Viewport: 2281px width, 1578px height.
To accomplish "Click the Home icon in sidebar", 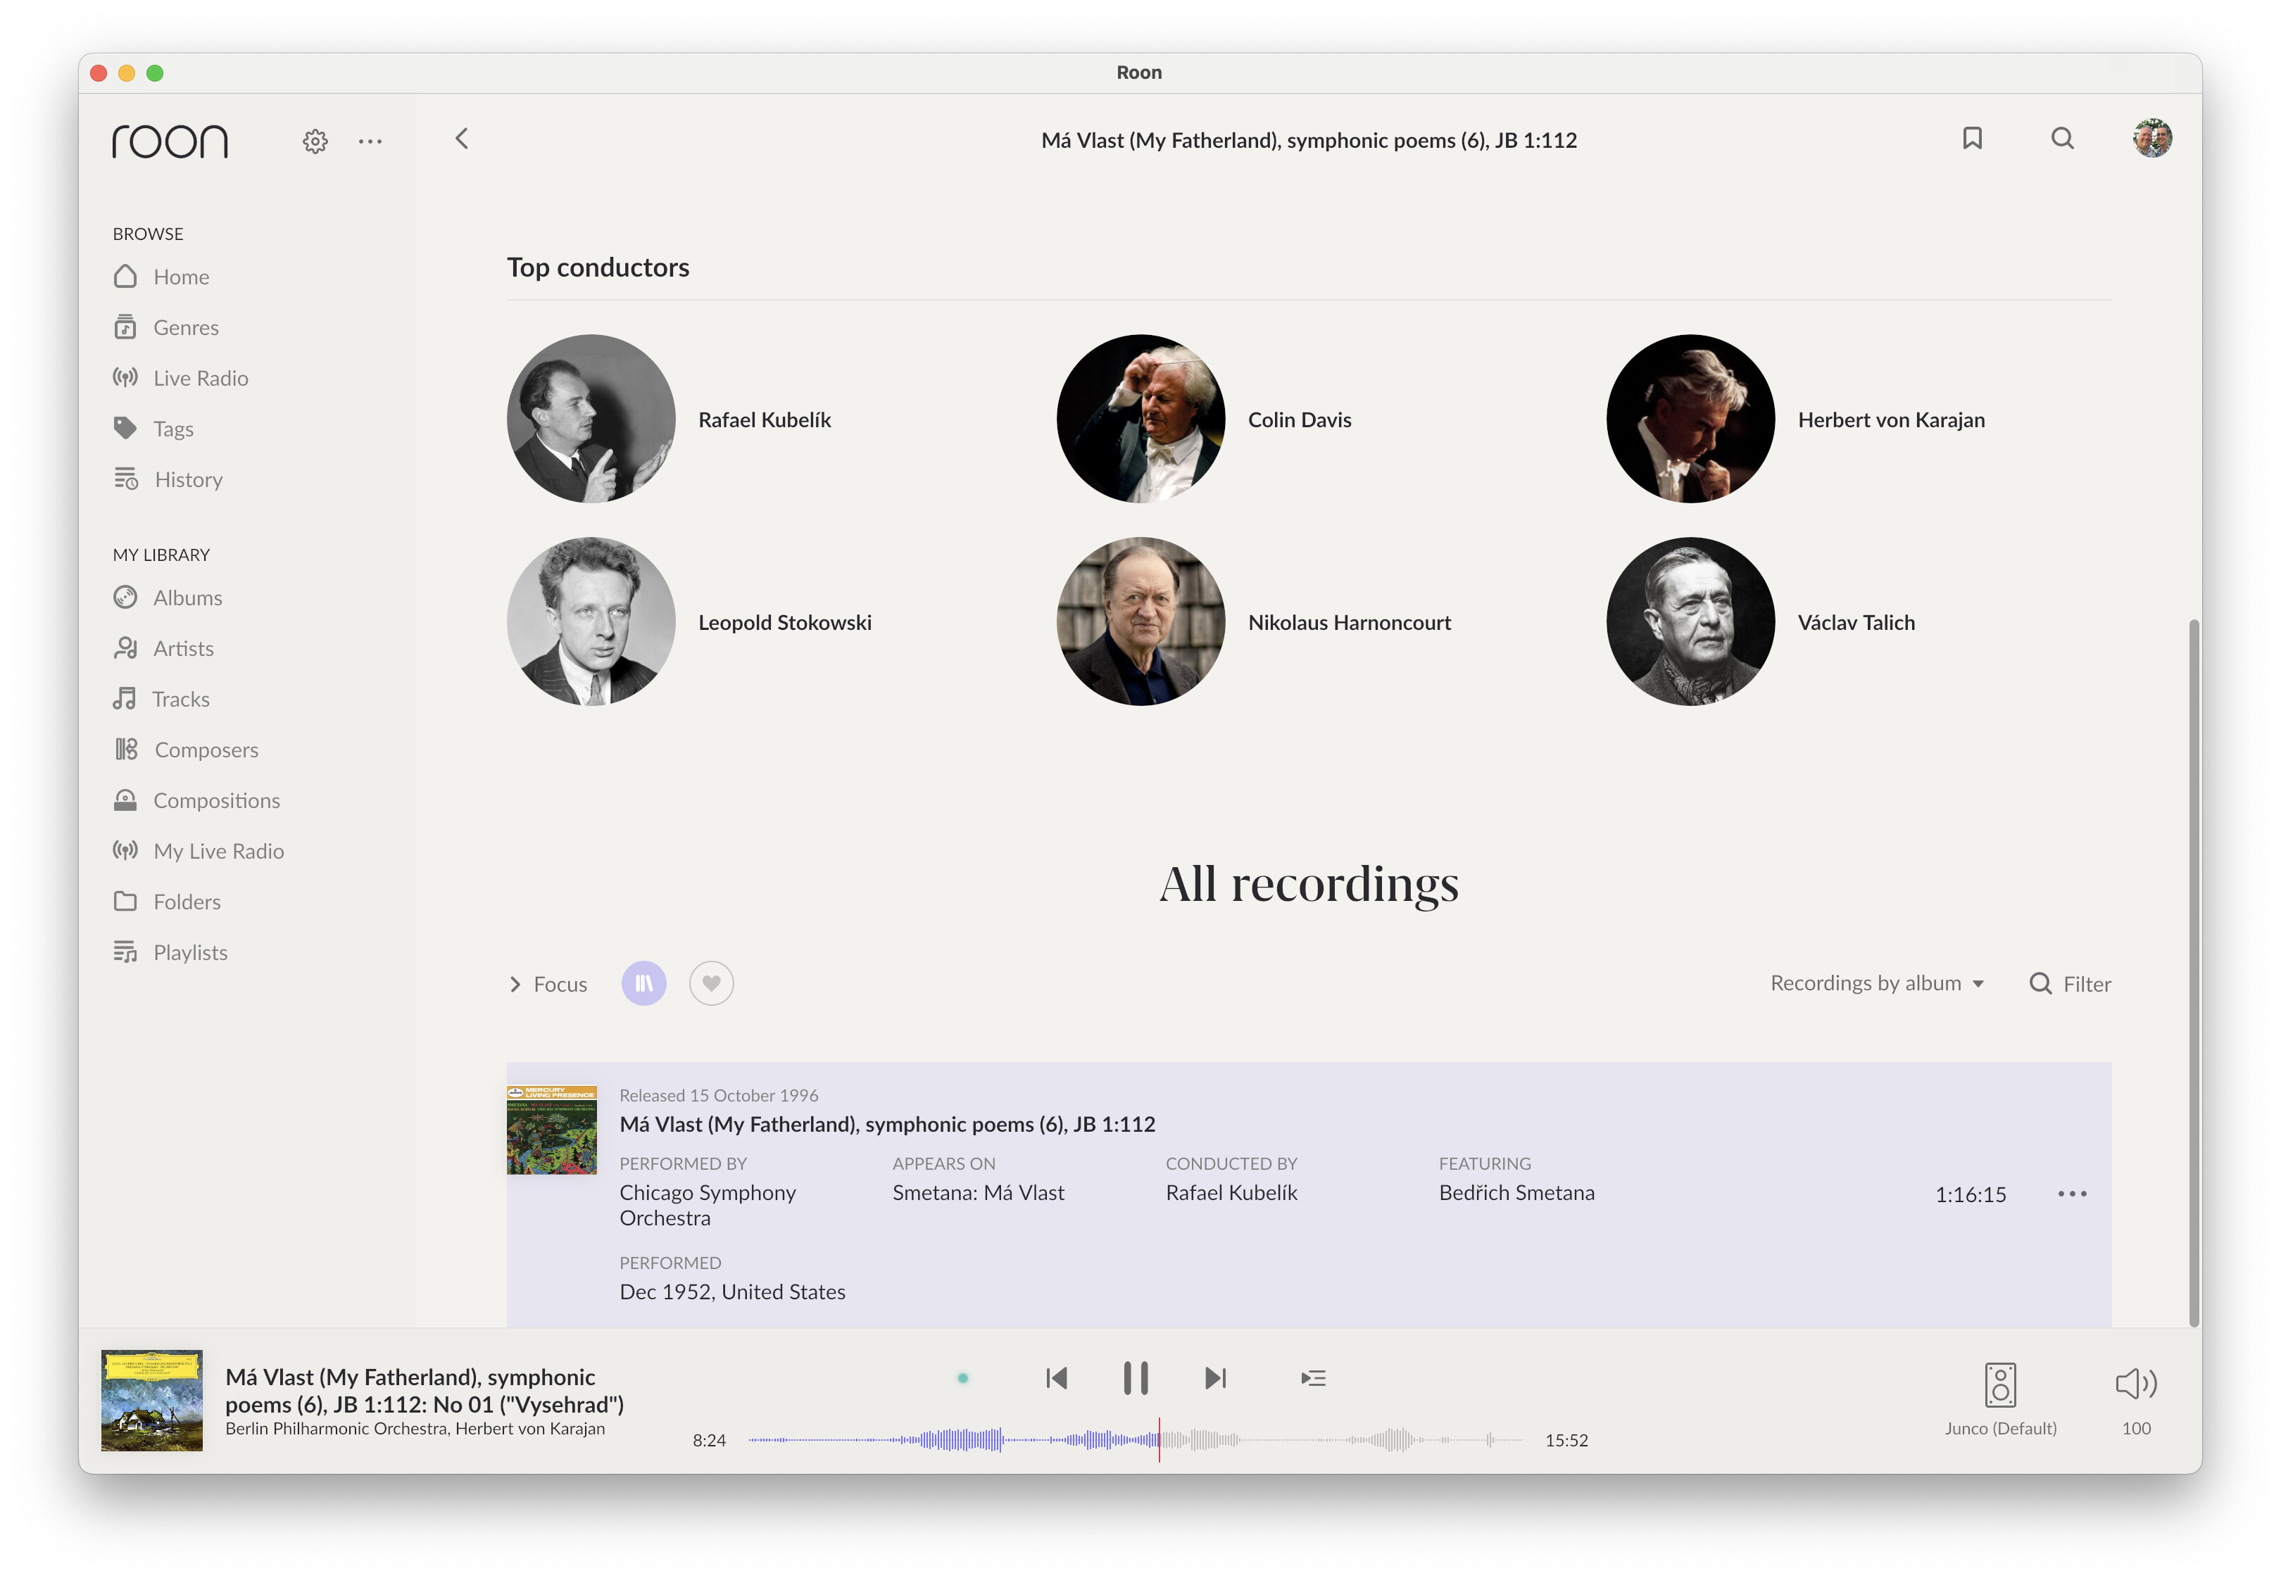I will tap(125, 276).
